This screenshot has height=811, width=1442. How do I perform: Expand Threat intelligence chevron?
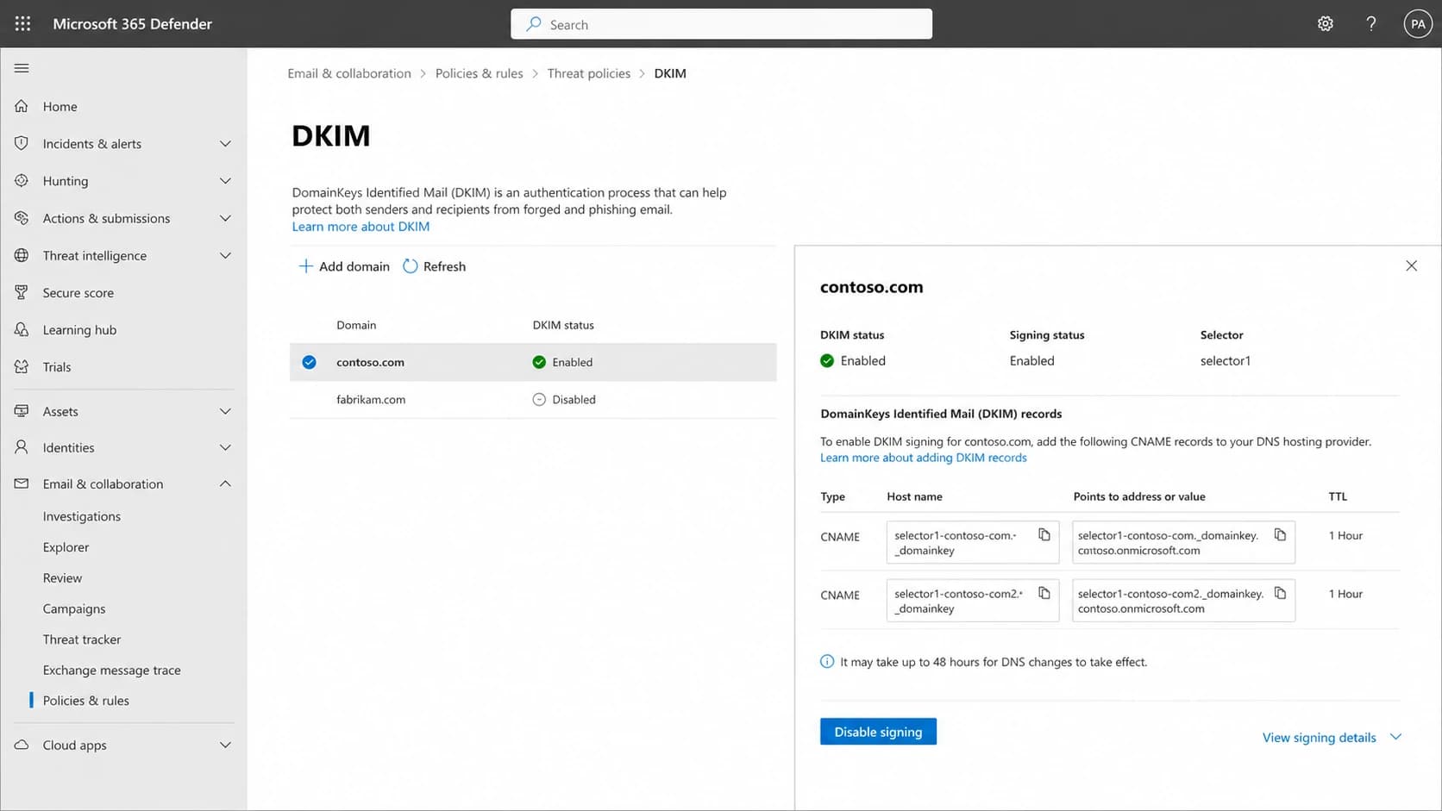pos(225,255)
